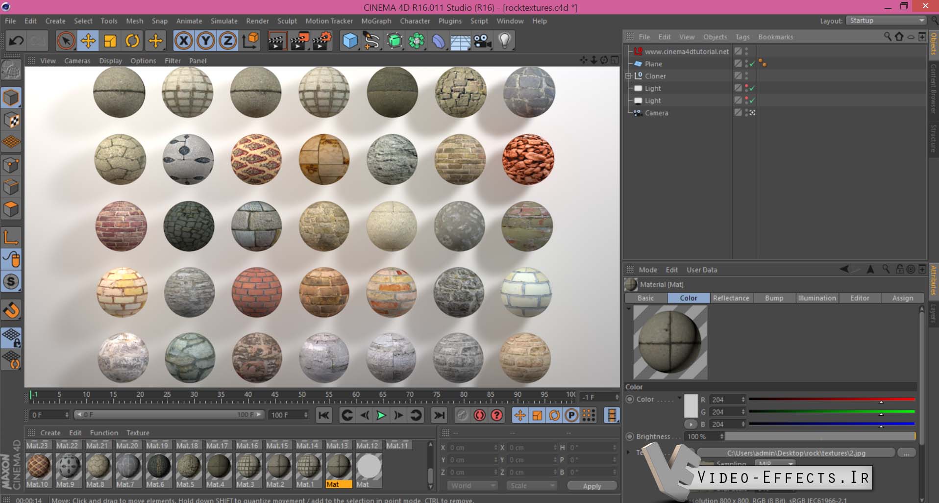The width and height of the screenshot is (939, 503).
Task: Toggle Y axis lock
Action: (x=206, y=41)
